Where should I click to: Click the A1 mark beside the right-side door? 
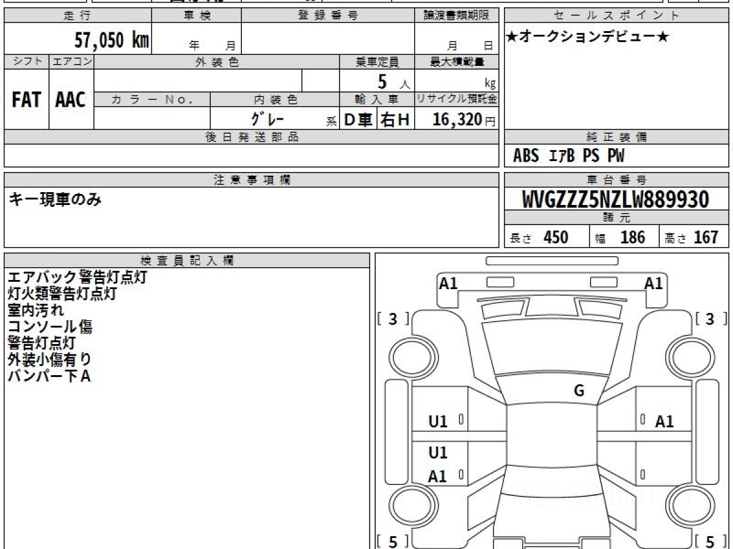[665, 421]
